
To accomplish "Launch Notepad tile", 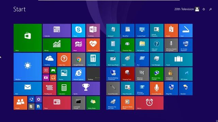I will pyautogui.click(x=113, y=30).
